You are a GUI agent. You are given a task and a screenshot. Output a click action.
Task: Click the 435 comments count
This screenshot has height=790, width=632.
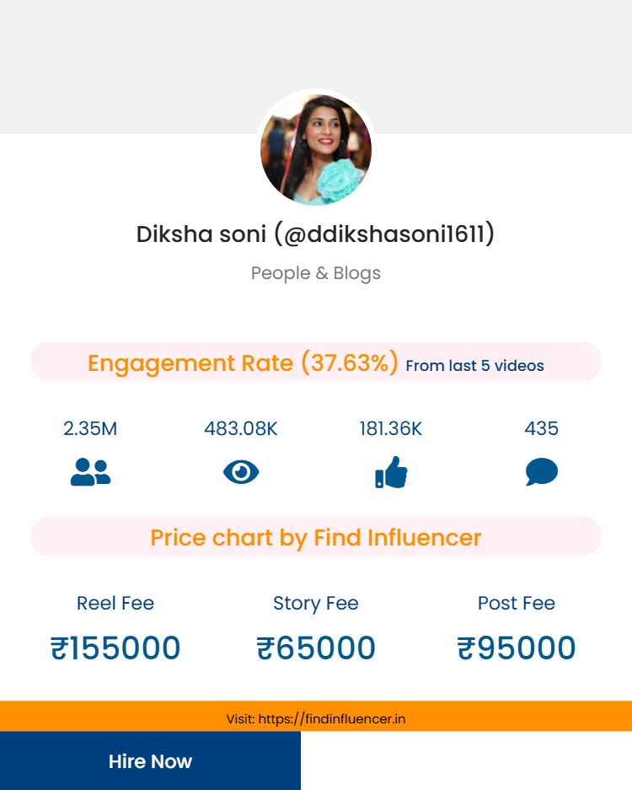pyautogui.click(x=541, y=428)
